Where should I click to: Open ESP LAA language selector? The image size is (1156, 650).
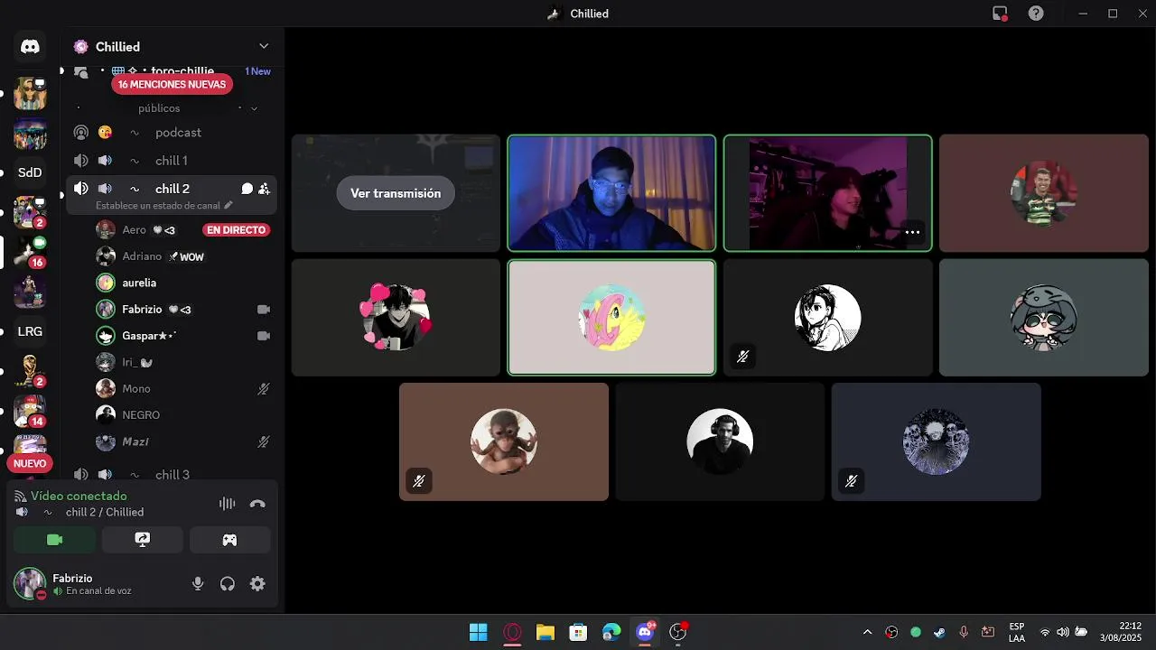pos(1017,632)
